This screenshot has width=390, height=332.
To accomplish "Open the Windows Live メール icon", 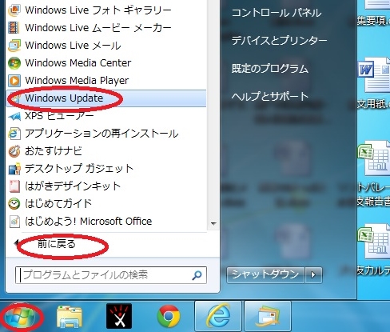I will (14, 46).
